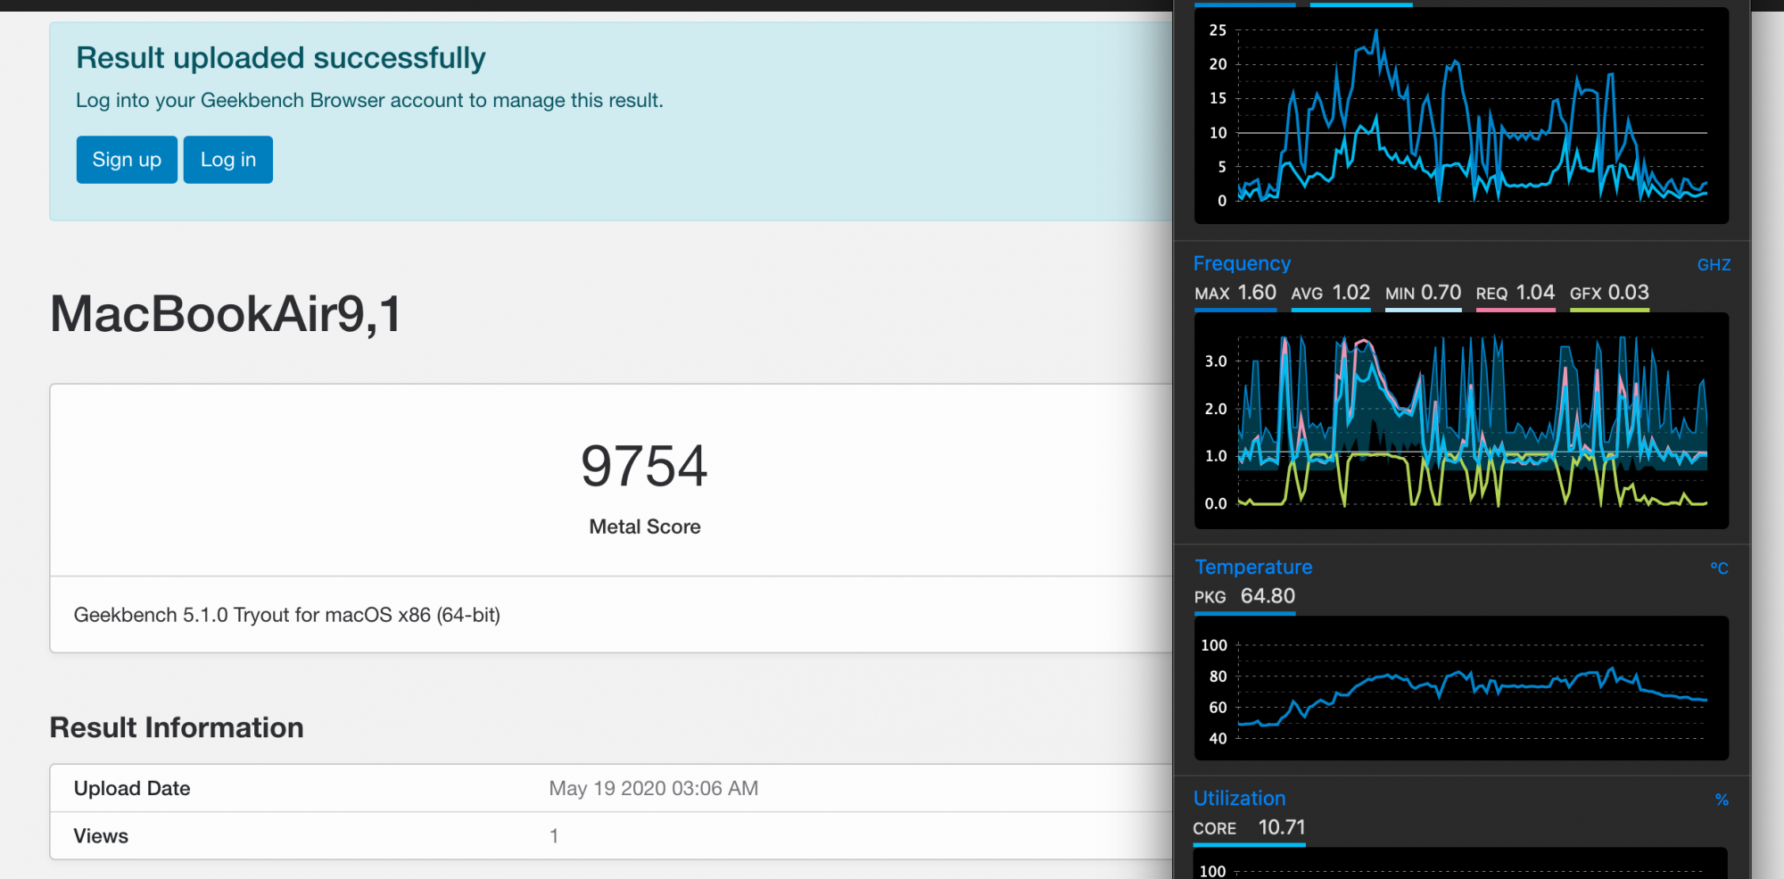Click the REQ 1.04 frequency reading

coord(1516,293)
